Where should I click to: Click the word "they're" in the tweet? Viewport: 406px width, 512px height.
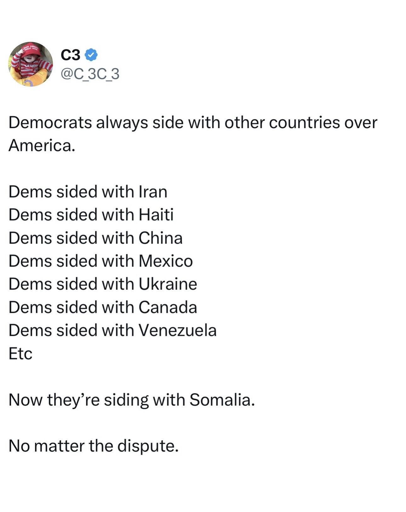(x=73, y=400)
